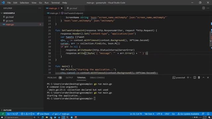Open the launch profile dropdown arrow
Image resolution: width=212 pixels, height=119 pixels.
pos(190,78)
